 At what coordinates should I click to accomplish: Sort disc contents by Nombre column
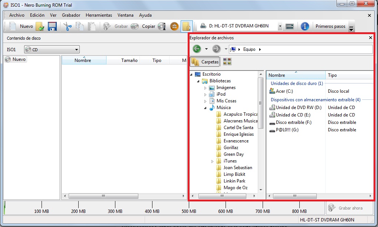tap(84, 60)
